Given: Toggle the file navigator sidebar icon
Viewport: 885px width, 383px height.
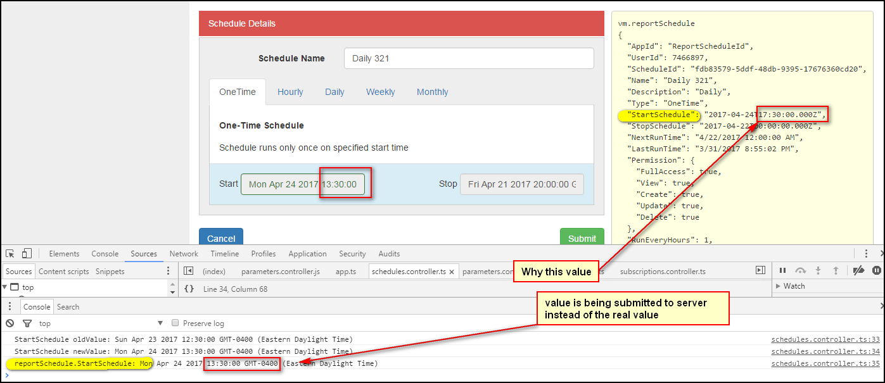Looking at the screenshot, I should (188, 271).
